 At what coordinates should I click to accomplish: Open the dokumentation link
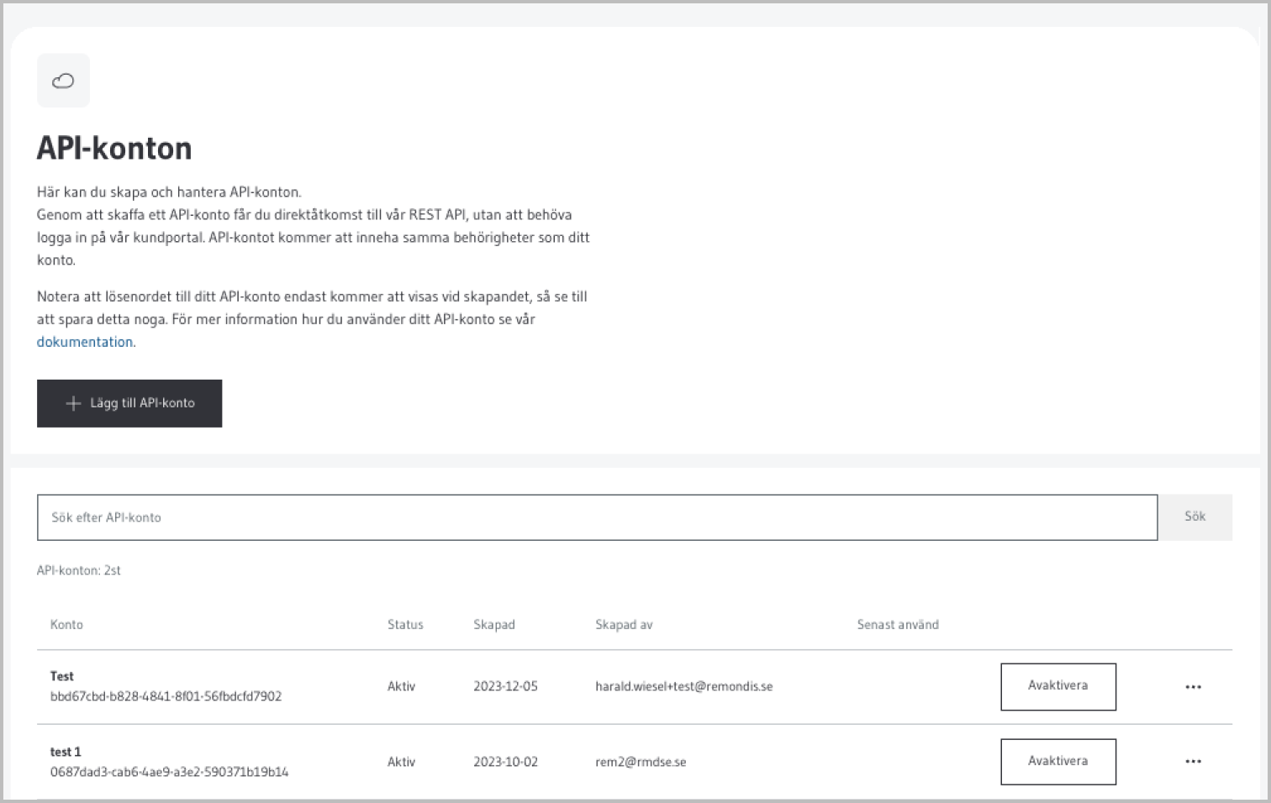[x=85, y=342]
